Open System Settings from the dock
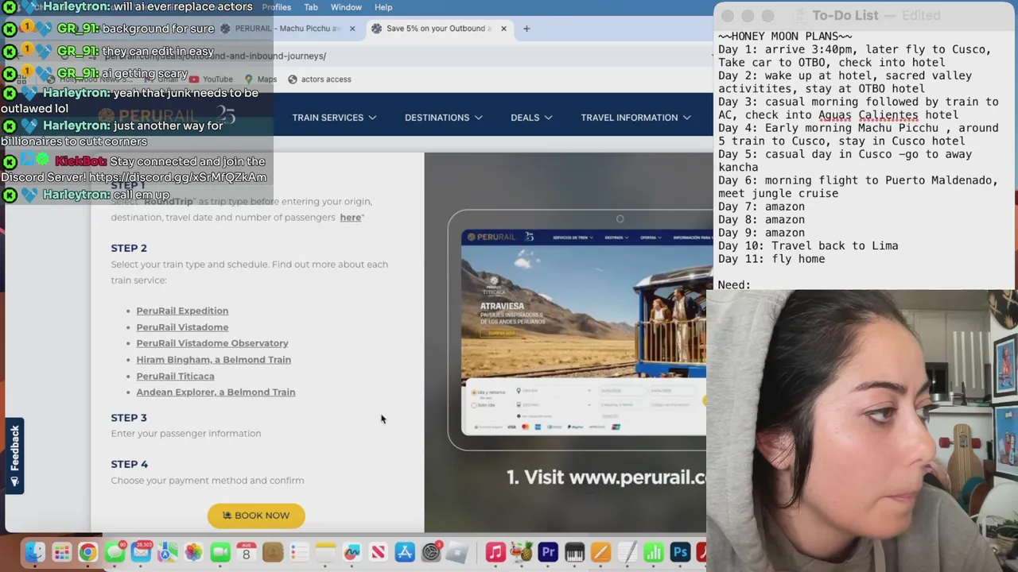This screenshot has width=1018, height=572. click(x=431, y=552)
